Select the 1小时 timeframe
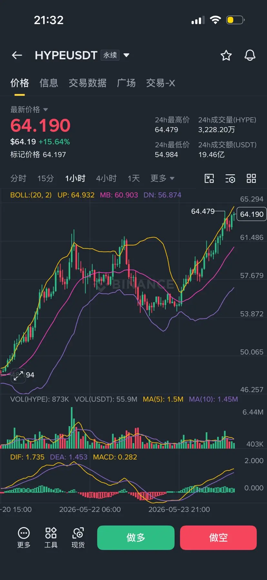Image resolution: width=267 pixels, height=580 pixels. click(75, 178)
